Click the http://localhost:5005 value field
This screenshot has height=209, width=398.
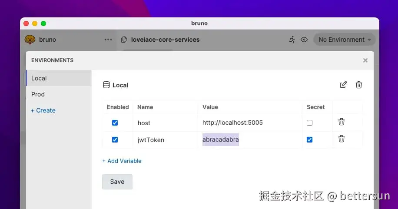[250, 123]
